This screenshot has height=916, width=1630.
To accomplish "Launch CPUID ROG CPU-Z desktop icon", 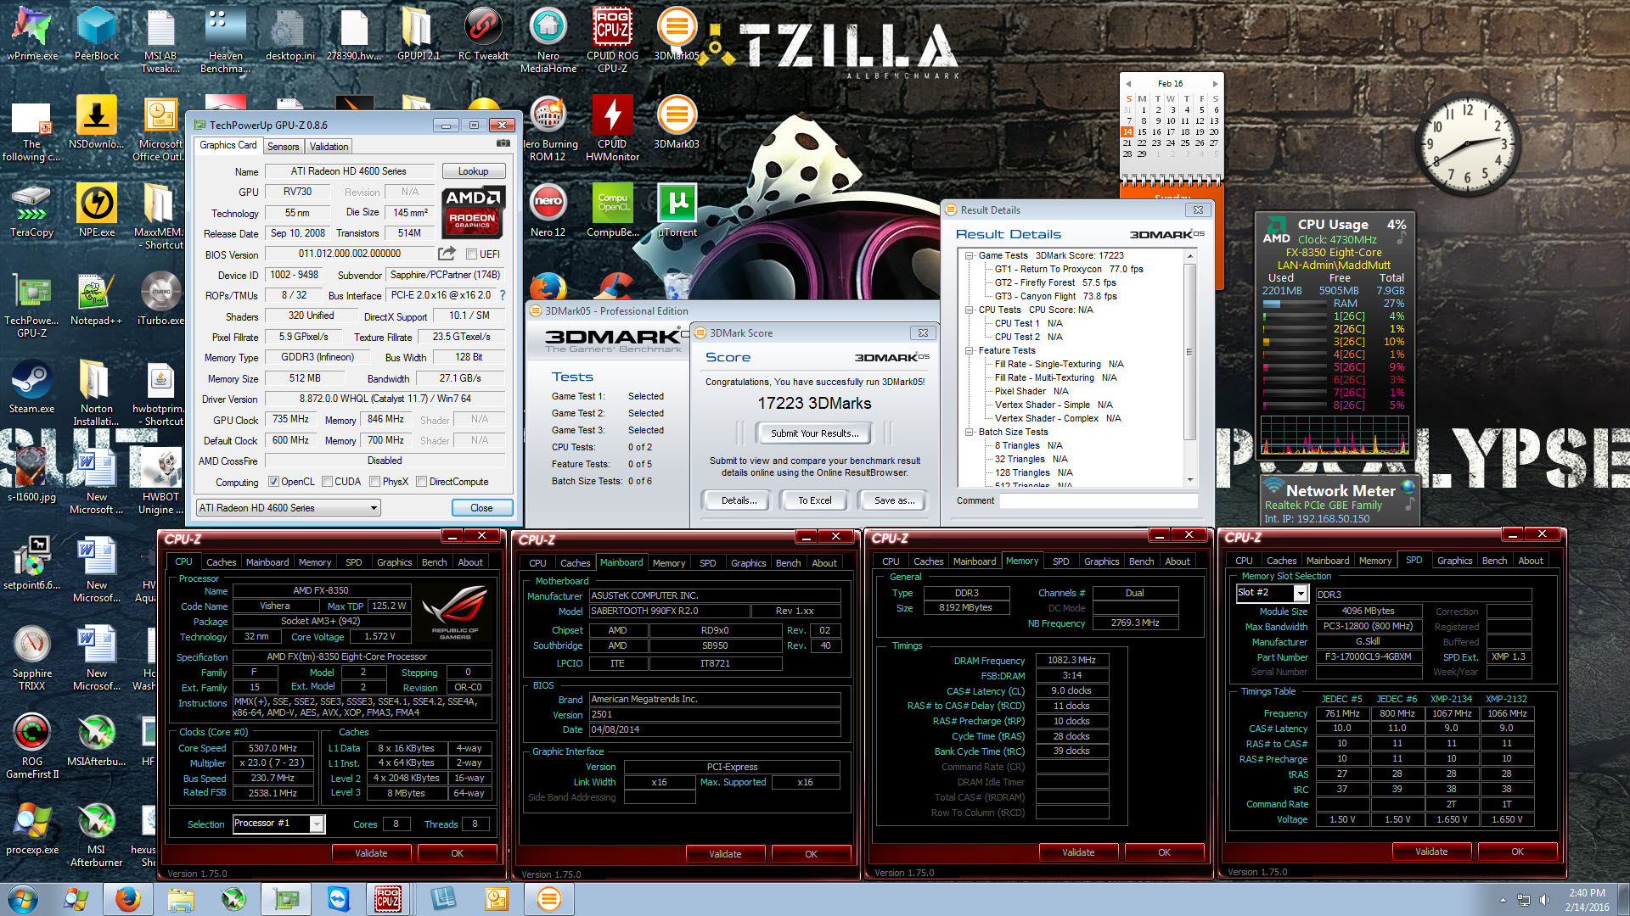I will [x=612, y=39].
